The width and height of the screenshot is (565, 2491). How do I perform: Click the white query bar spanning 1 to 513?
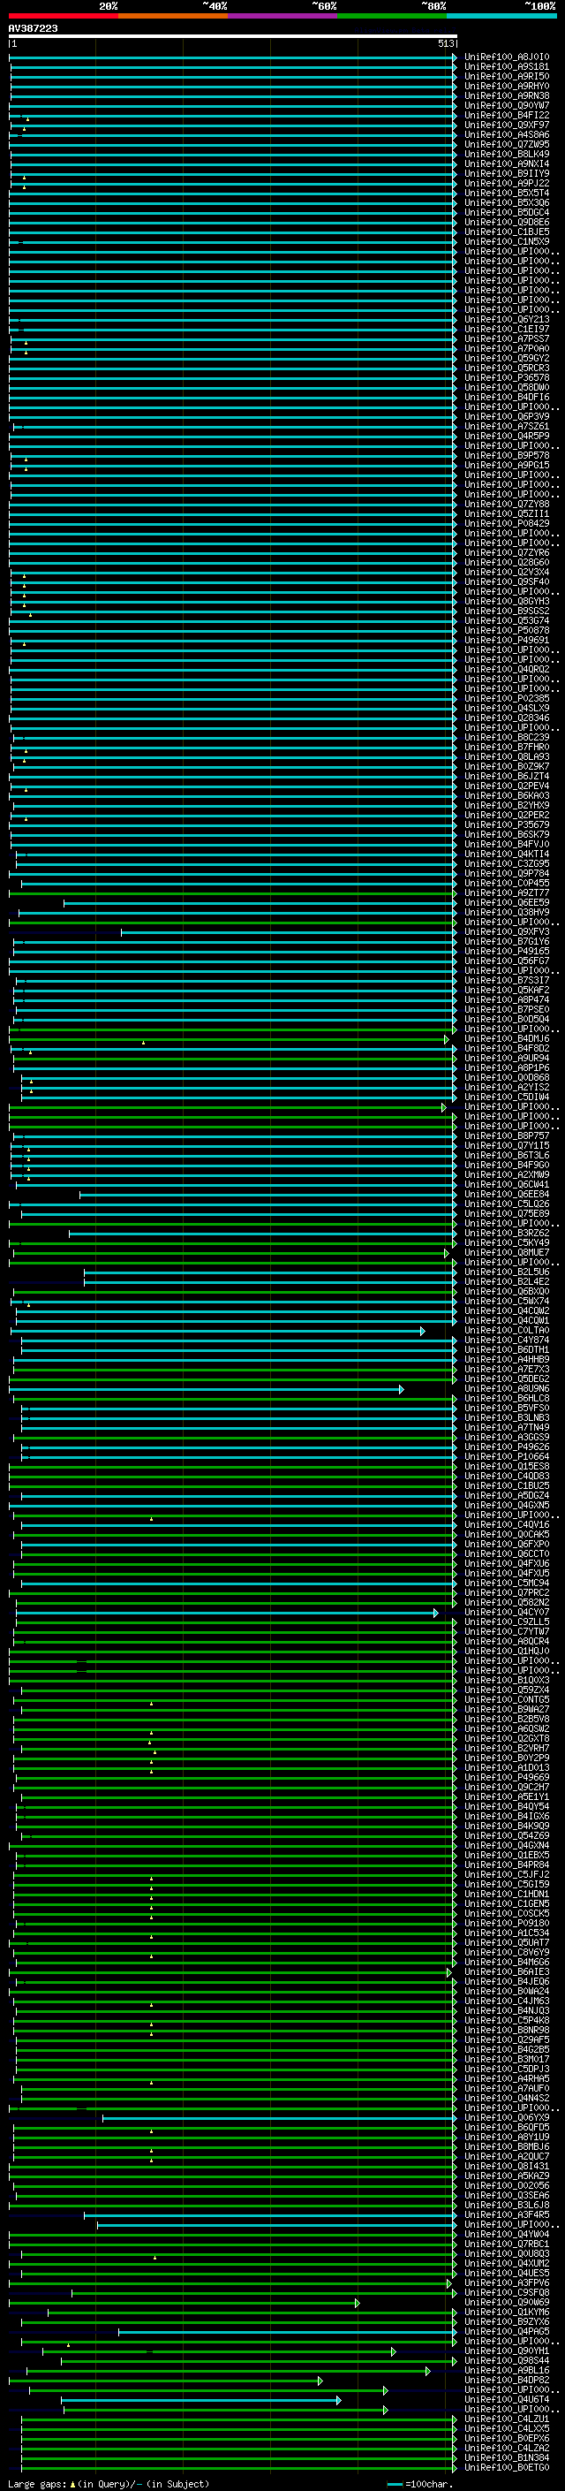[232, 37]
